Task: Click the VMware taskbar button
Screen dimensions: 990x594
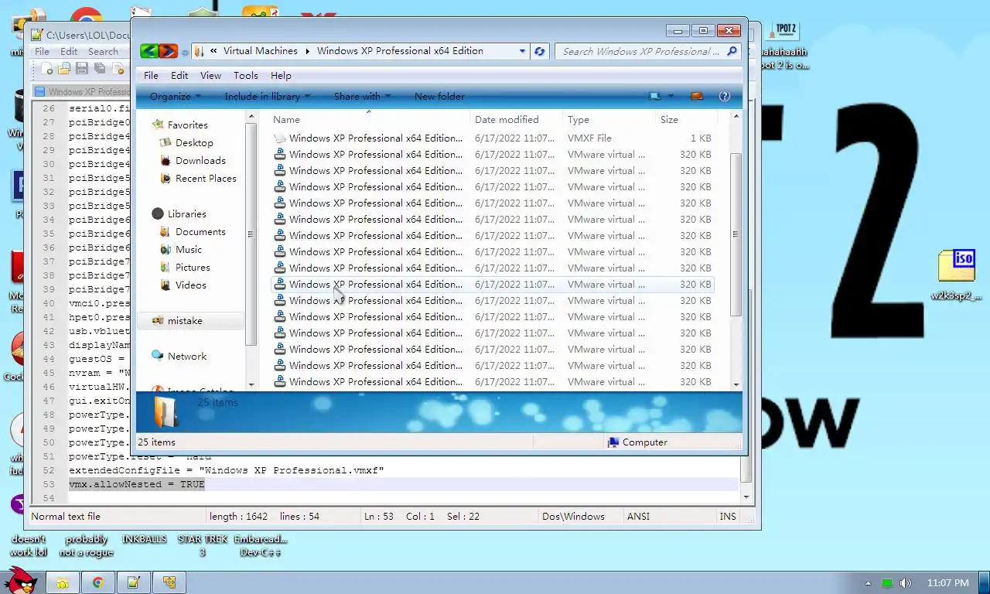Action: tap(169, 582)
